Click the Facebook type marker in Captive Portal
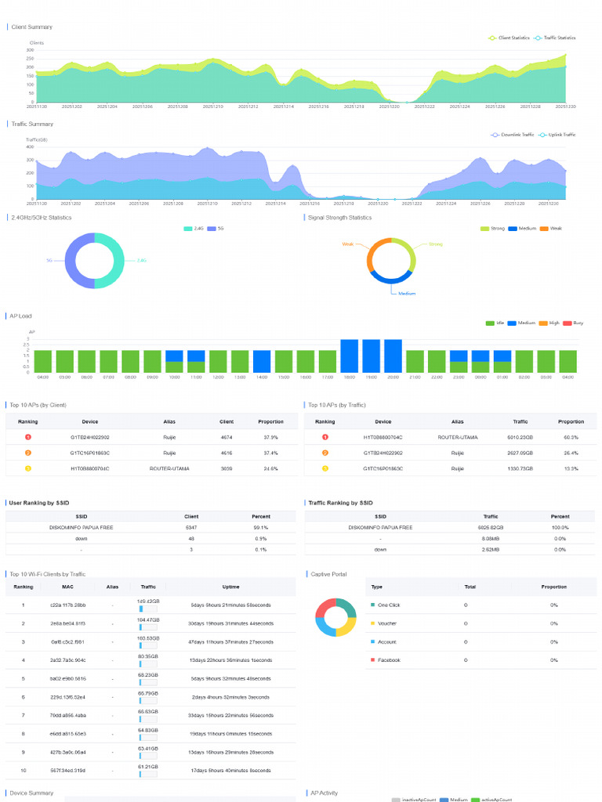The height and width of the screenshot is (802, 602). tap(372, 659)
